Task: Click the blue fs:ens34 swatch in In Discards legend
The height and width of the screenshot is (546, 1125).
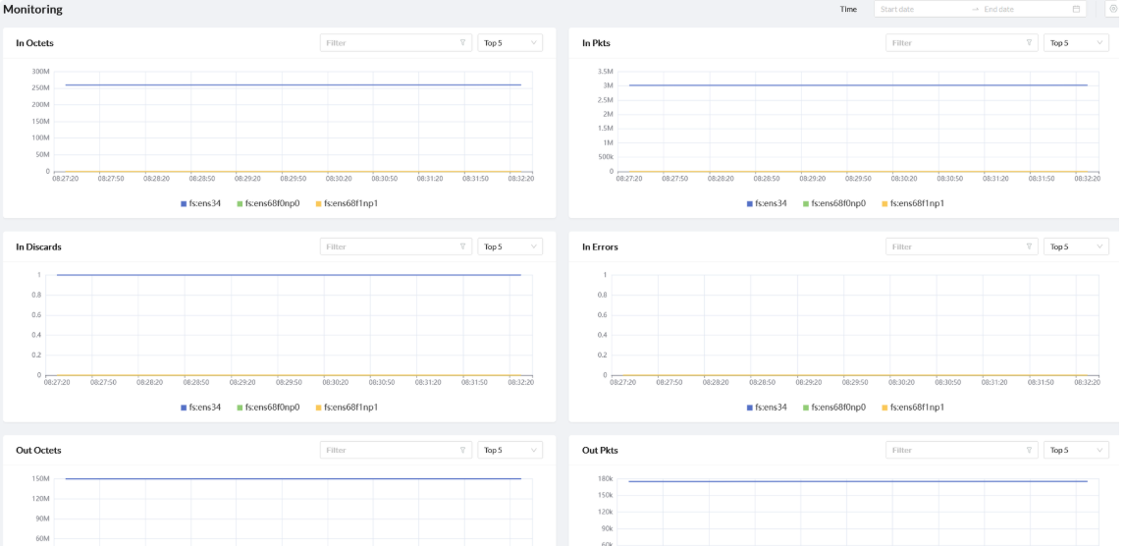Action: [184, 408]
